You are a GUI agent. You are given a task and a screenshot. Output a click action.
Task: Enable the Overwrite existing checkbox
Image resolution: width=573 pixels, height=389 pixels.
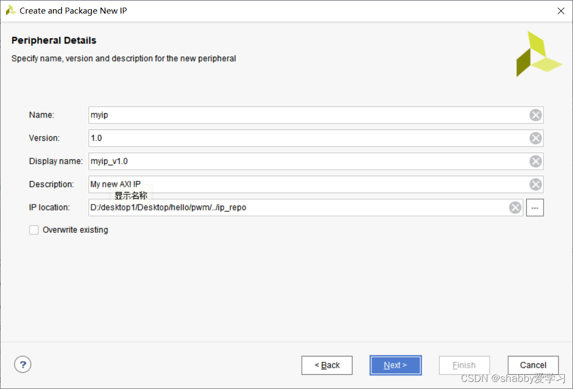tap(34, 230)
